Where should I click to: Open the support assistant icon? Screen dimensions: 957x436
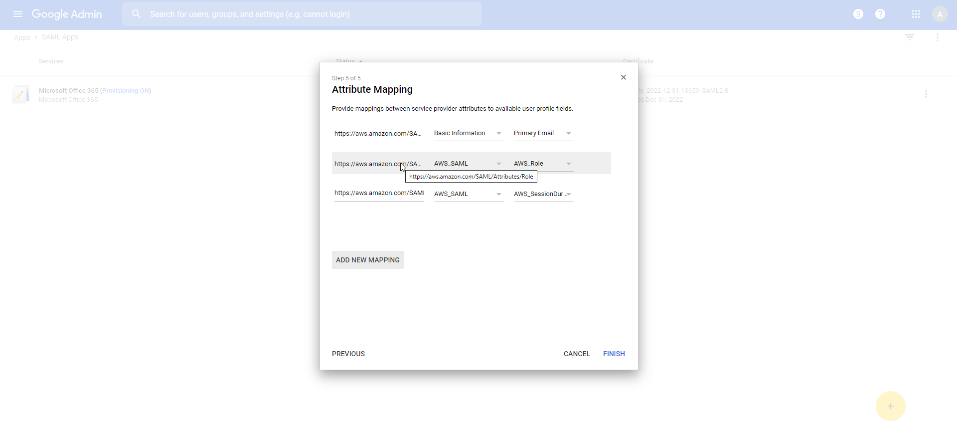(x=858, y=14)
